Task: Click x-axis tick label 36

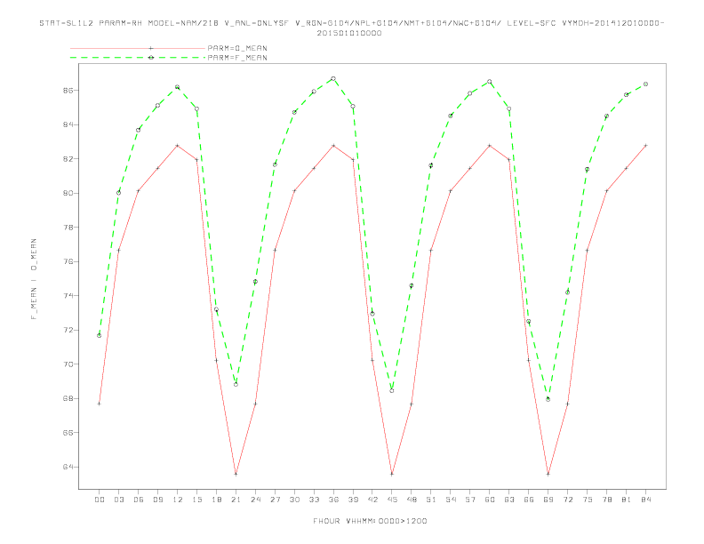Action: pyautogui.click(x=333, y=500)
